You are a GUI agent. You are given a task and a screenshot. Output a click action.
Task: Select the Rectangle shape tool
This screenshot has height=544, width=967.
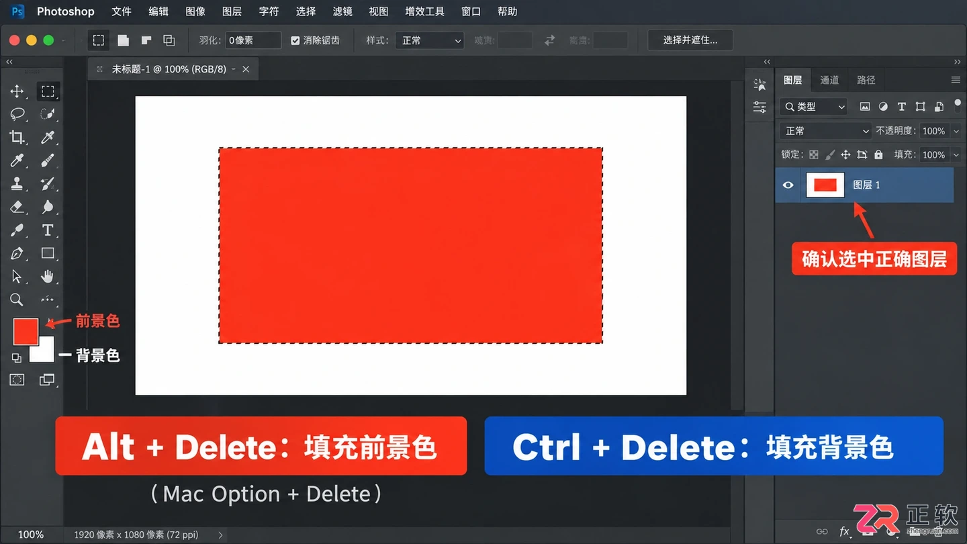click(x=47, y=253)
